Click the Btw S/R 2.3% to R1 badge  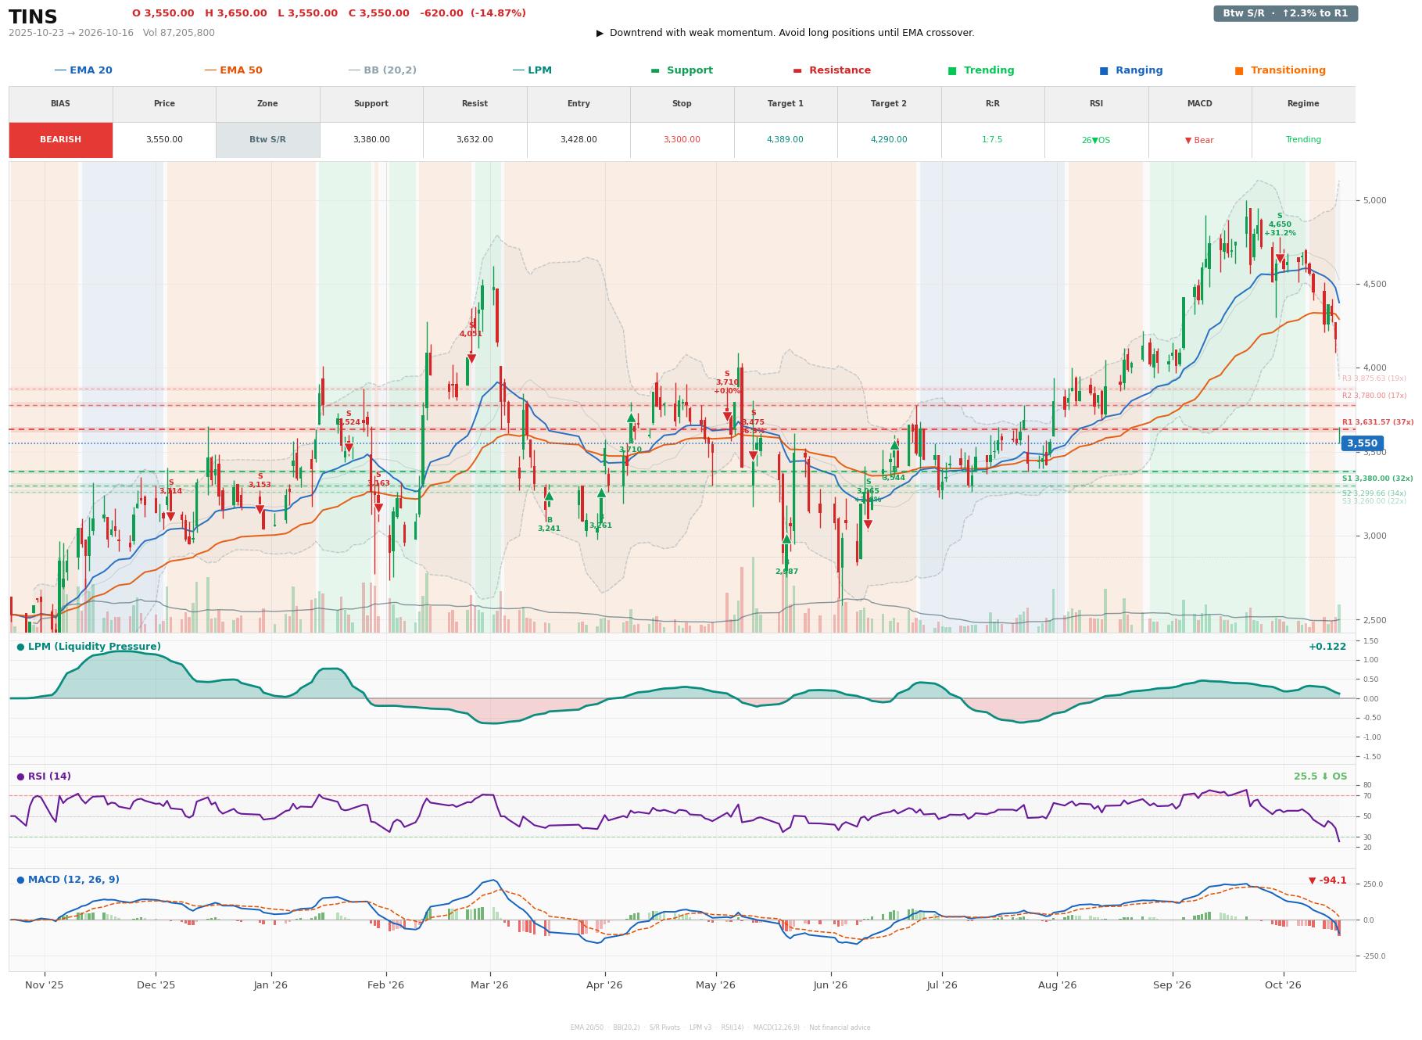[1286, 13]
